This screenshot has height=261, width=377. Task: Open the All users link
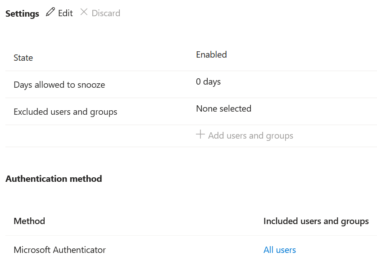tap(280, 250)
